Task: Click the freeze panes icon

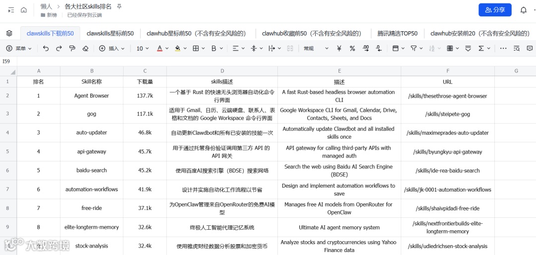Action: pyautogui.click(x=396, y=49)
